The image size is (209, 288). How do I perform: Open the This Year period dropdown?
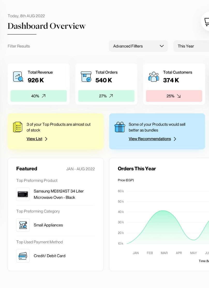pos(191,46)
